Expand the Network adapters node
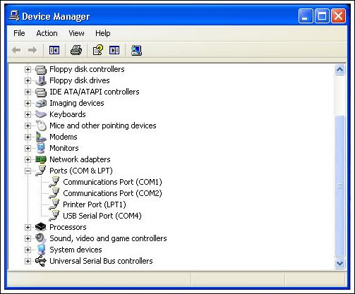This screenshot has width=355, height=294. 28,159
